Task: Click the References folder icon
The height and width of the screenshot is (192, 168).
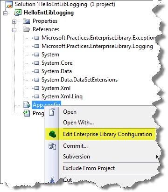Action: (26, 29)
